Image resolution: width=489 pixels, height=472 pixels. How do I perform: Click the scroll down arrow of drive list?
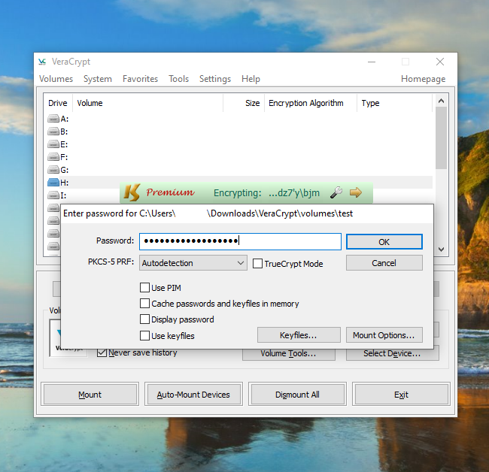click(441, 250)
